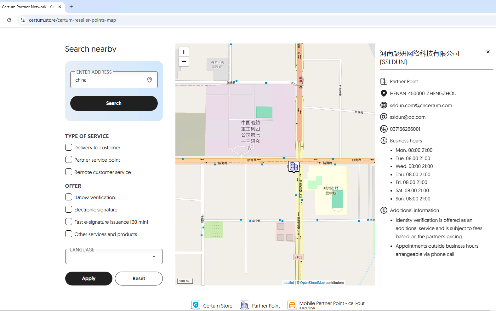Apply the selected filters
496x311 pixels.
click(x=89, y=279)
